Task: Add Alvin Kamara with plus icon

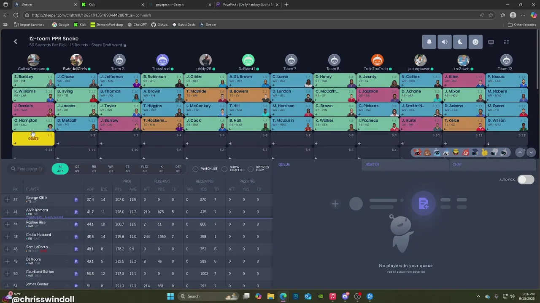Action: pos(7,212)
